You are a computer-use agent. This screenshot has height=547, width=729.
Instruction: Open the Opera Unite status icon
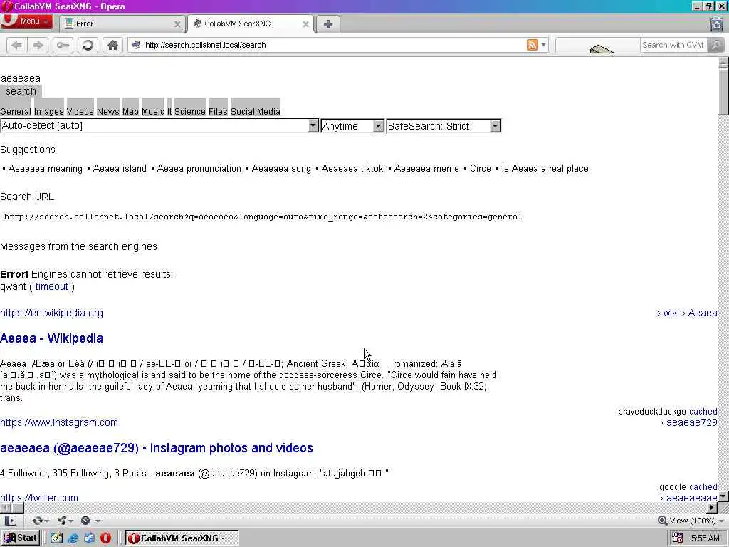tap(61, 521)
